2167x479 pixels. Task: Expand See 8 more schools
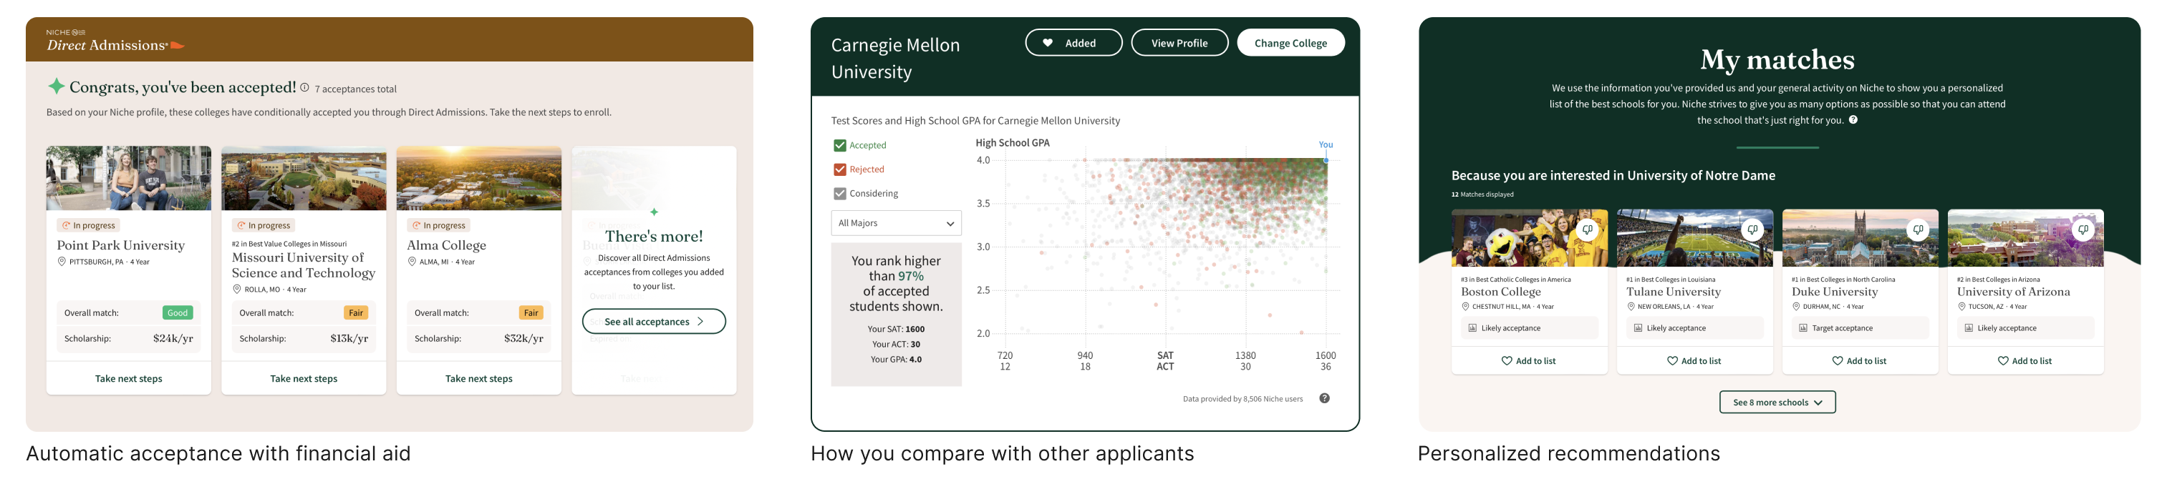click(x=1777, y=403)
